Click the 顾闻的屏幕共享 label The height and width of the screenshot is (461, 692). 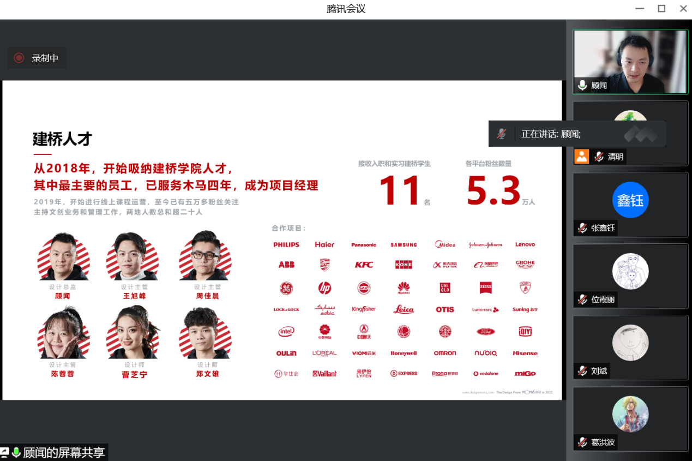[x=63, y=452]
